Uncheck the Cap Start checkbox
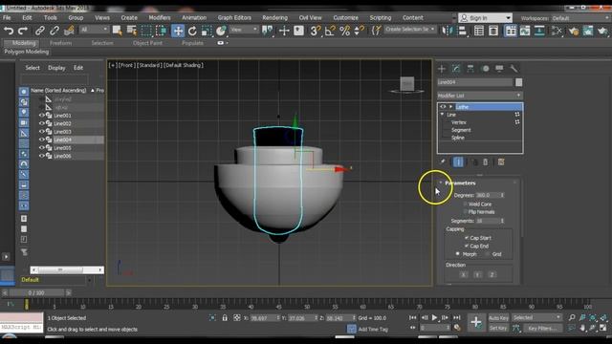 [467, 238]
